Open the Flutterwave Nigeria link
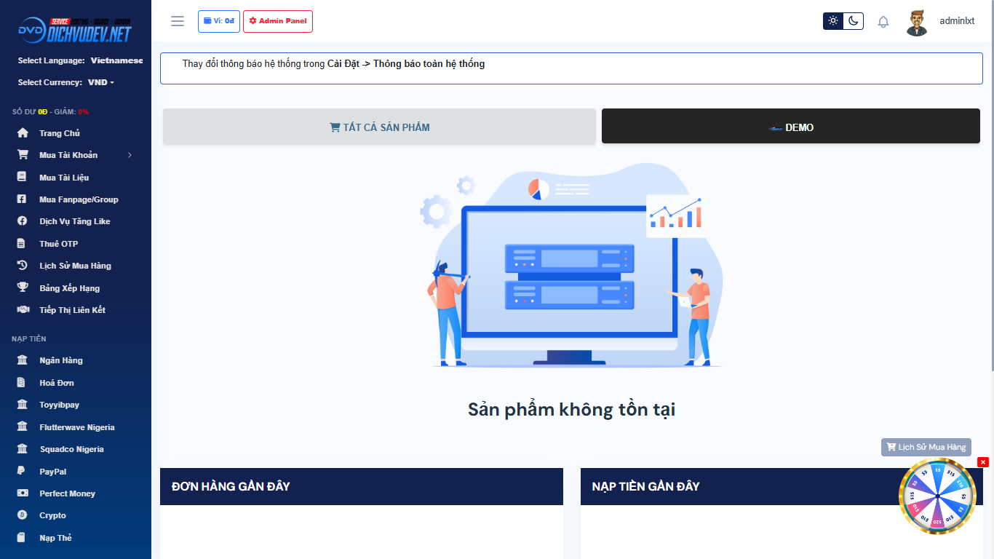This screenshot has width=994, height=559. (x=77, y=427)
